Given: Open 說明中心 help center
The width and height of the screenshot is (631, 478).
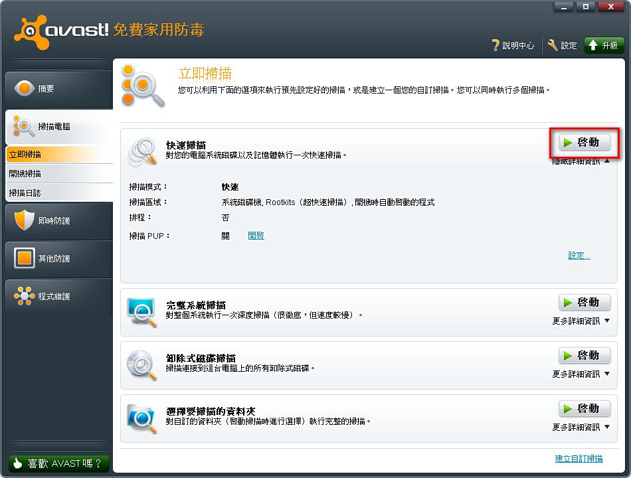Looking at the screenshot, I should click(513, 45).
